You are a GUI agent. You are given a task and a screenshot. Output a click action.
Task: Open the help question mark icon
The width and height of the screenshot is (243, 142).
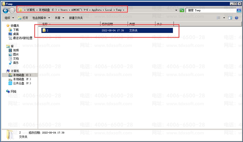(236, 18)
